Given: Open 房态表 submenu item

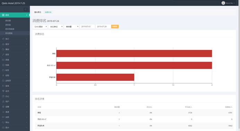Looking at the screenshot, I should click(x=8, y=25).
